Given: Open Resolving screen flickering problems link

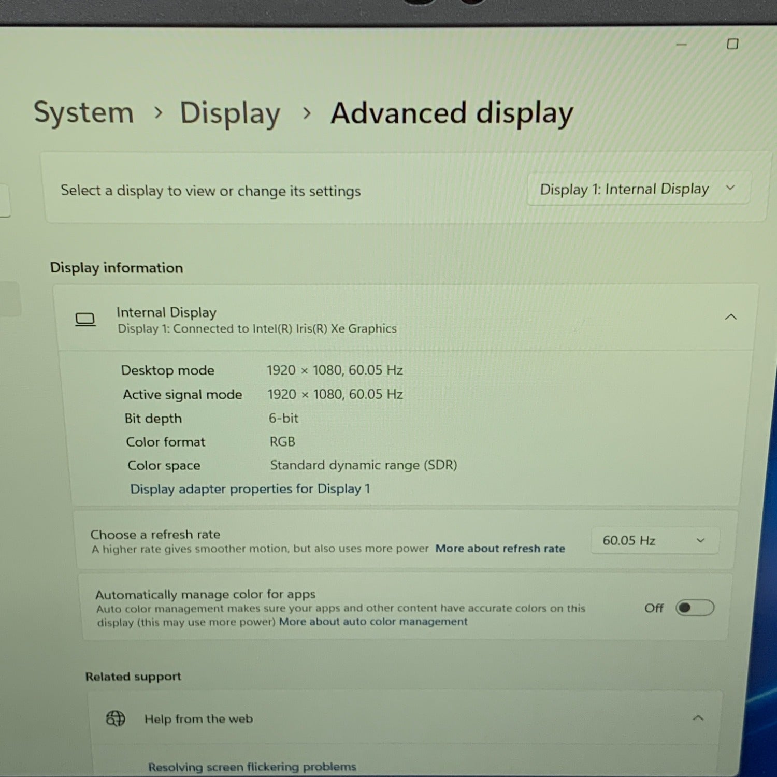Looking at the screenshot, I should tap(252, 767).
